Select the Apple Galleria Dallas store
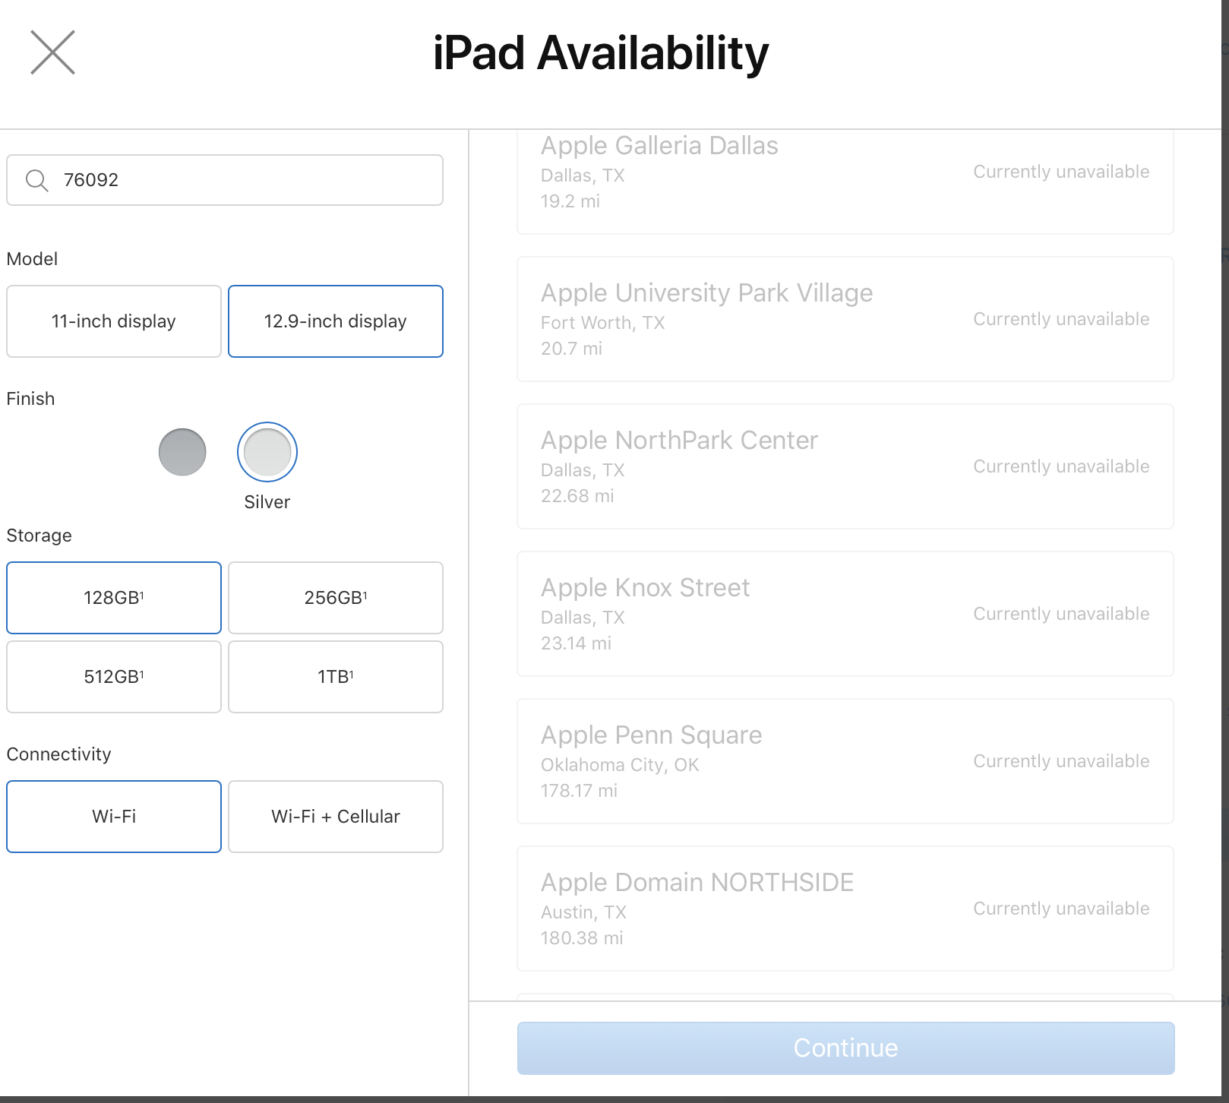The height and width of the screenshot is (1103, 1229). pyautogui.click(x=845, y=182)
